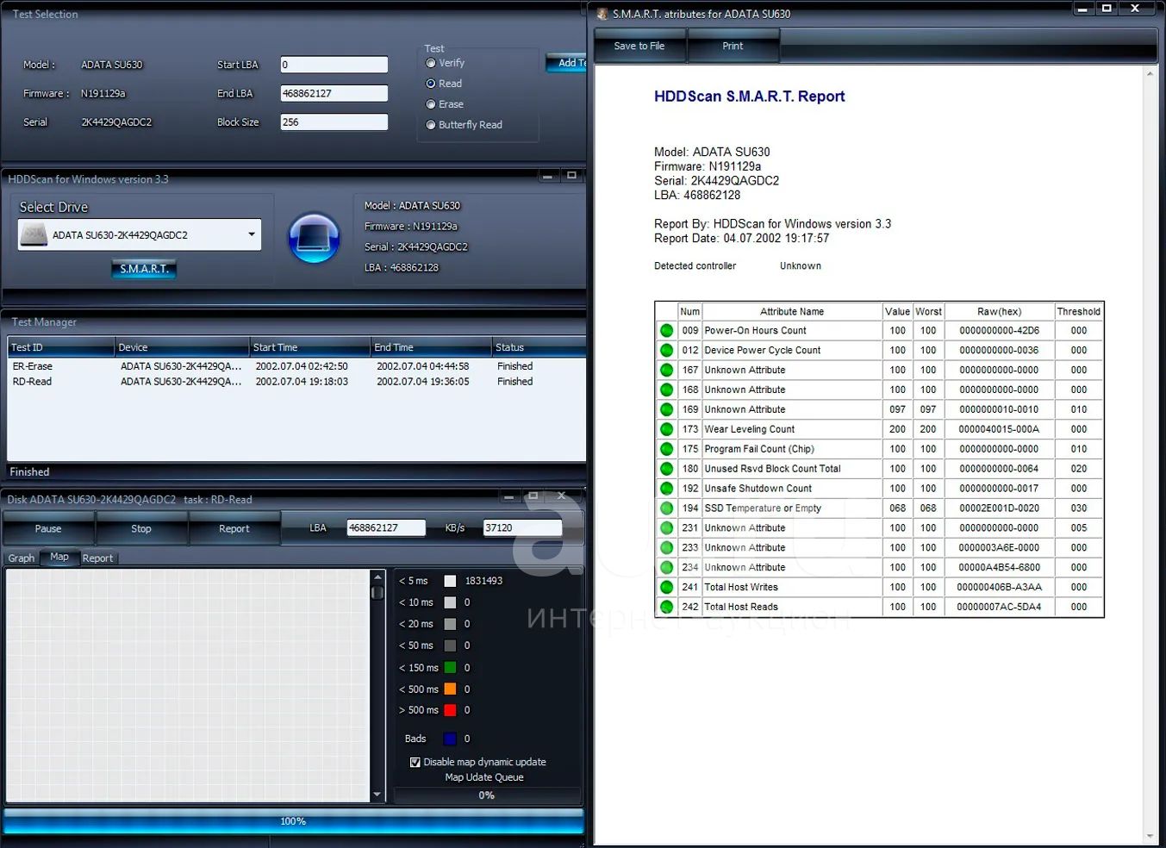Click green status dot for Device Power Cycle Count

pos(666,350)
